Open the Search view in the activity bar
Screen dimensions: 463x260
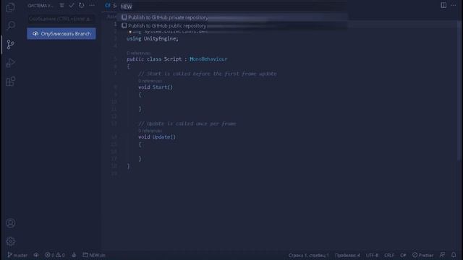pyautogui.click(x=11, y=25)
